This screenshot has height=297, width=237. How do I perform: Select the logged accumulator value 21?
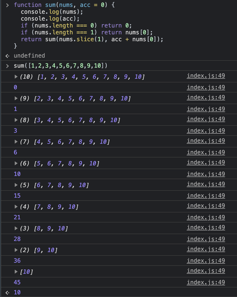click(17, 217)
